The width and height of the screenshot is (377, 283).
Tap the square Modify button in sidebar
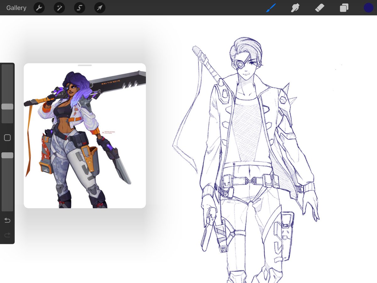(x=7, y=138)
